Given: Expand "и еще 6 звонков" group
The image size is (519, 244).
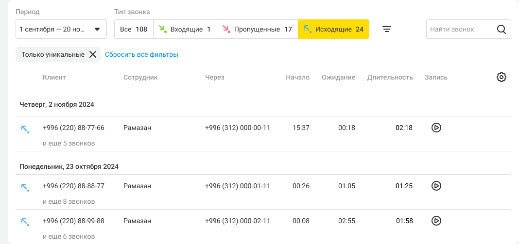Looking at the screenshot, I should (69, 236).
